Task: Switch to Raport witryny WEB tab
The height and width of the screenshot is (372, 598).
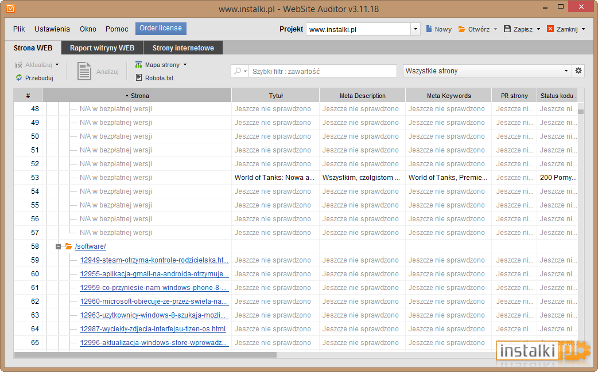Action: pyautogui.click(x=102, y=48)
